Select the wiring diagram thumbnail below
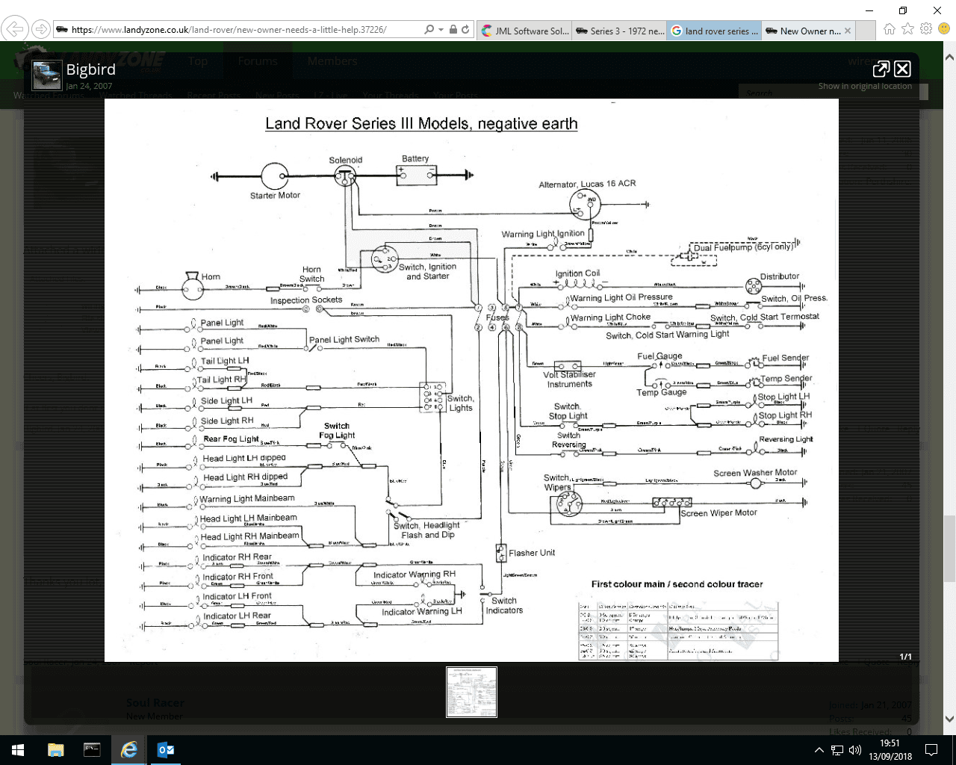 point(471,692)
